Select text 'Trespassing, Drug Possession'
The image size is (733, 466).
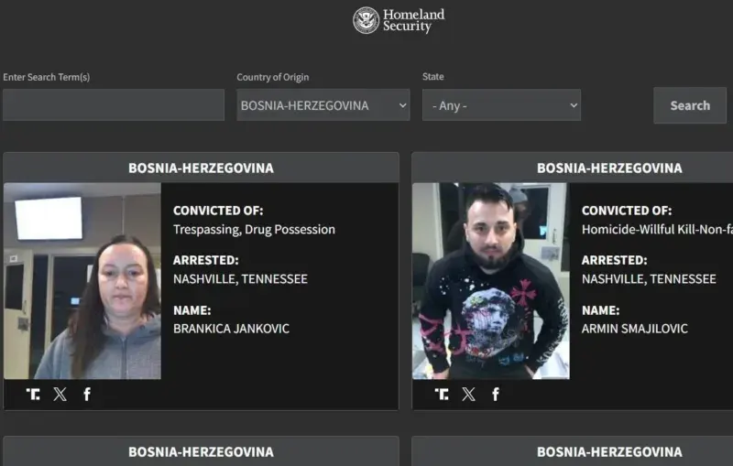click(255, 230)
